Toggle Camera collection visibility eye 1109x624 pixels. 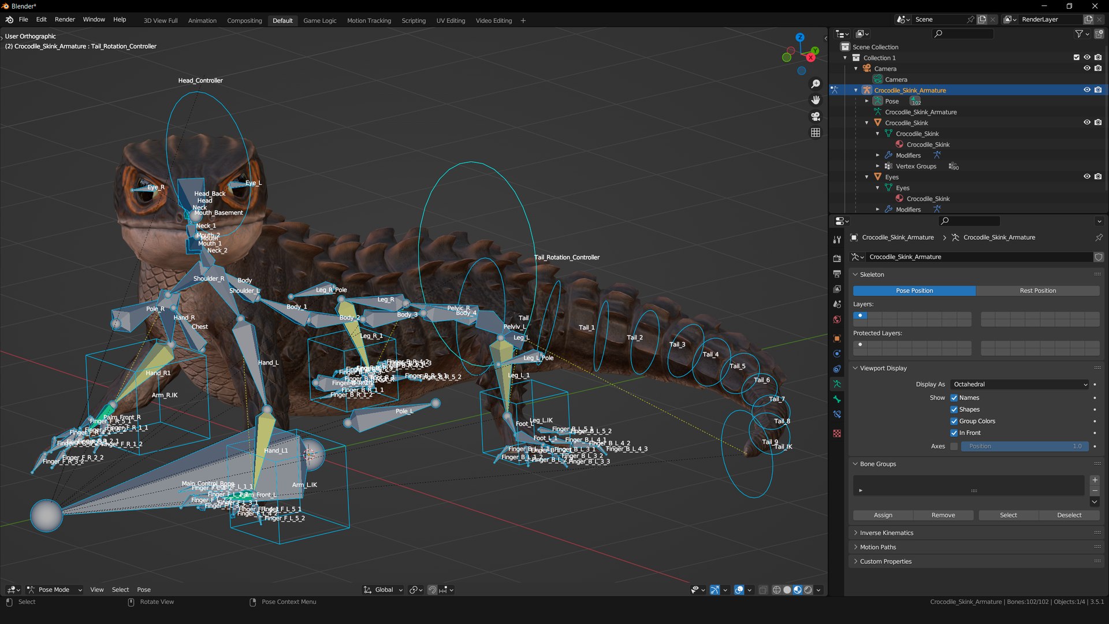[x=1086, y=68]
